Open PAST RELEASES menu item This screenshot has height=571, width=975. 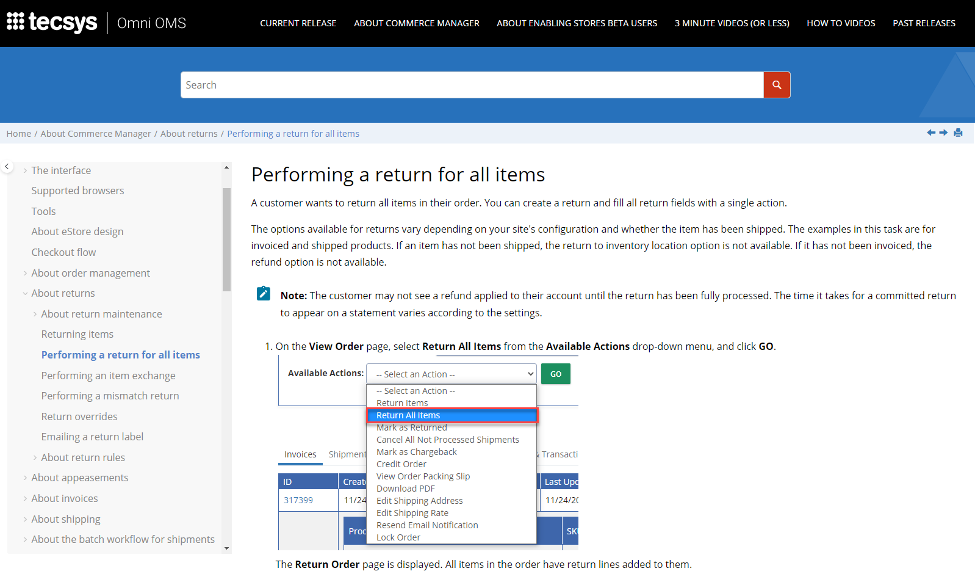tap(924, 23)
